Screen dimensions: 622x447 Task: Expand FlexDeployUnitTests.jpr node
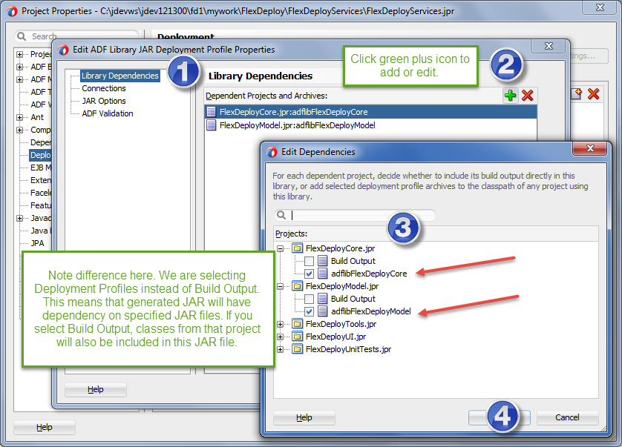[281, 349]
